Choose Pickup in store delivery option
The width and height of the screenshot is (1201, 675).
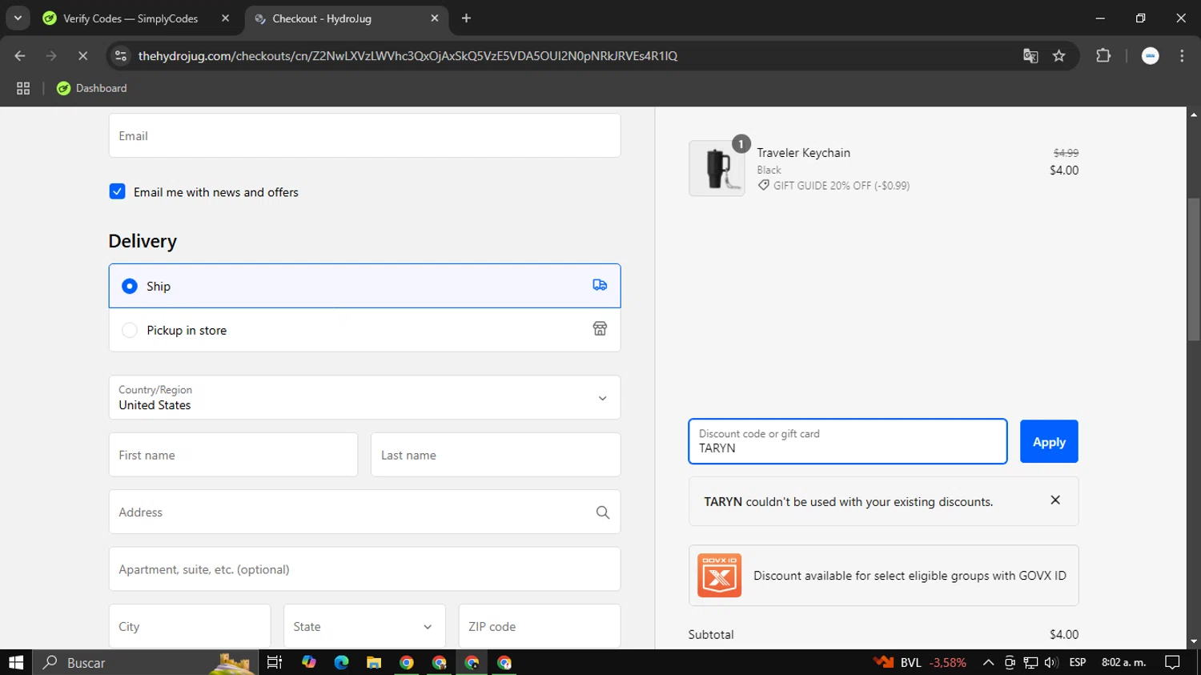coord(364,330)
